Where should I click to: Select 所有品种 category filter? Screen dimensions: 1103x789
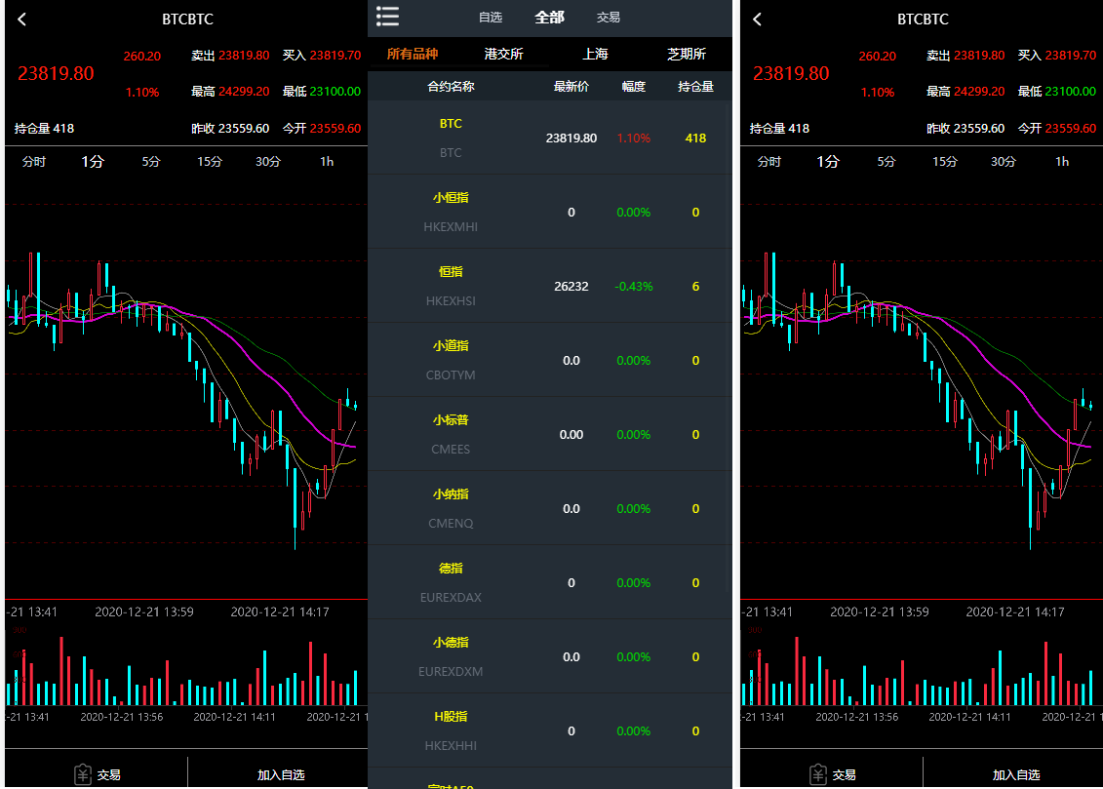click(x=413, y=55)
